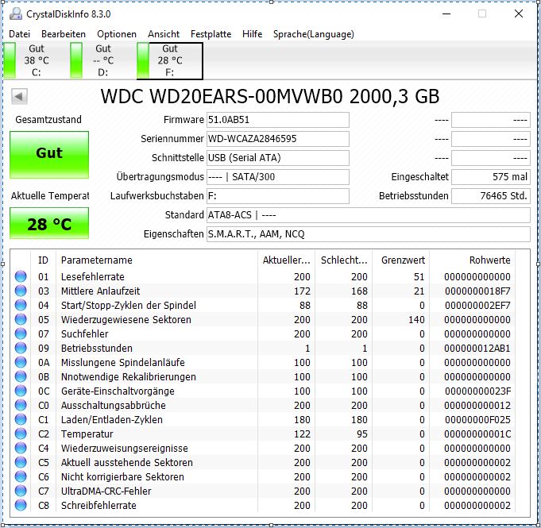Click the parameter name UltraDMA-CRC-Fehler

point(106,491)
